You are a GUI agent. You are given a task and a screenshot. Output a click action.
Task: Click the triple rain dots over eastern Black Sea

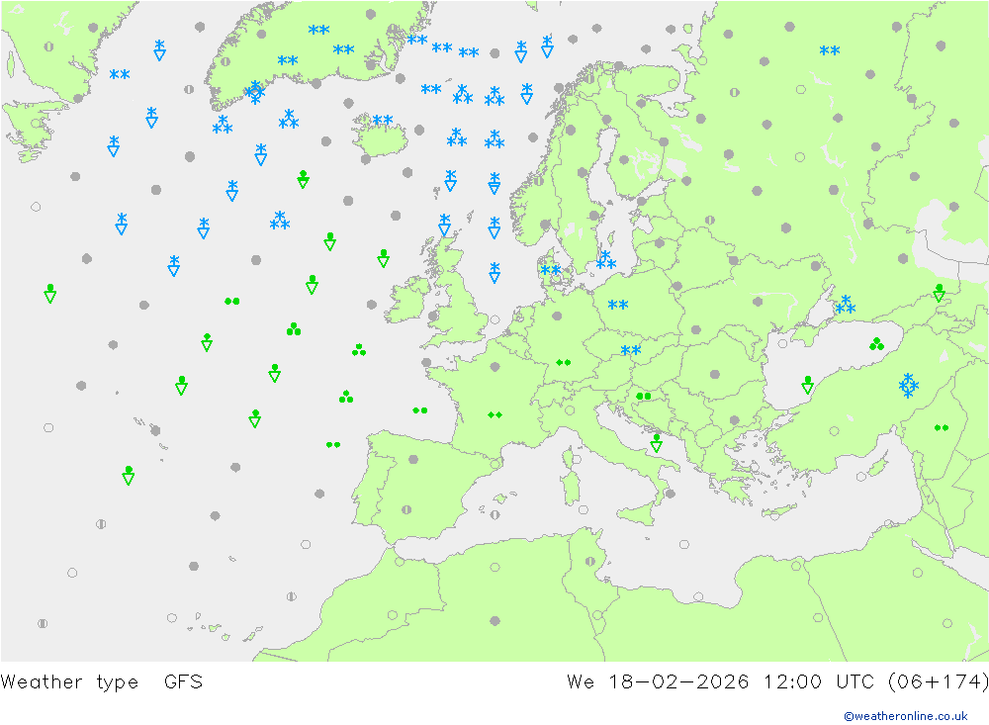pos(876,344)
